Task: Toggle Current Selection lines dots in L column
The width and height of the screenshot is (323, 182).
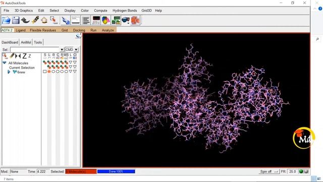Action: [x=49, y=67]
